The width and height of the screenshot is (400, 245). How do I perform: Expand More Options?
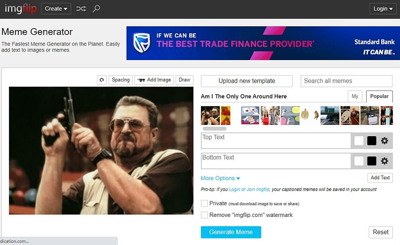coord(220,178)
